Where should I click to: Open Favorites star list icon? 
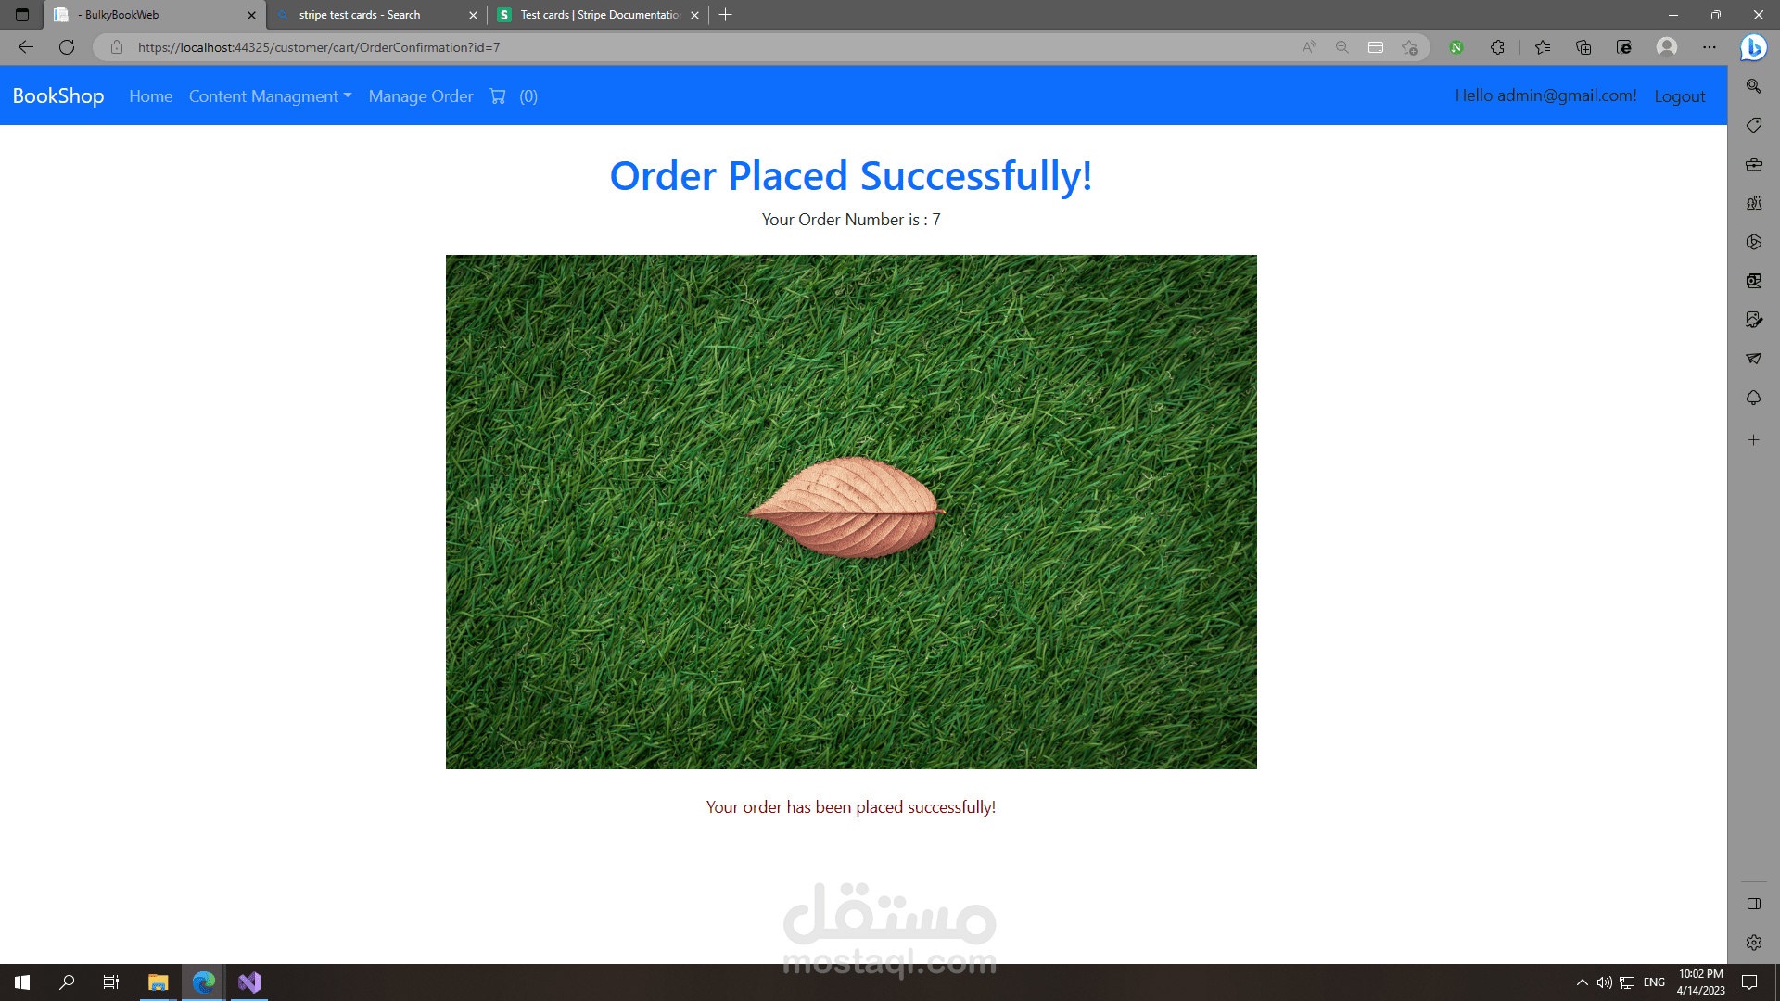pos(1543,47)
